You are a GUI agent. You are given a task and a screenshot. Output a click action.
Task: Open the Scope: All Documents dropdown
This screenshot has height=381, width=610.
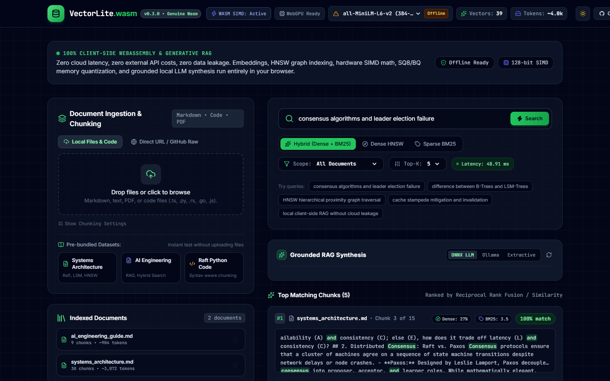pos(331,164)
